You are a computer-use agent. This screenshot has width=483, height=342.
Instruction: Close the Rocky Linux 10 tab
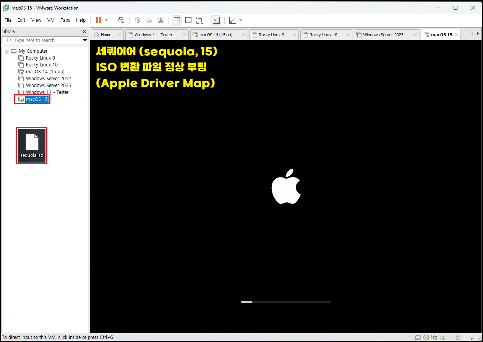348,35
